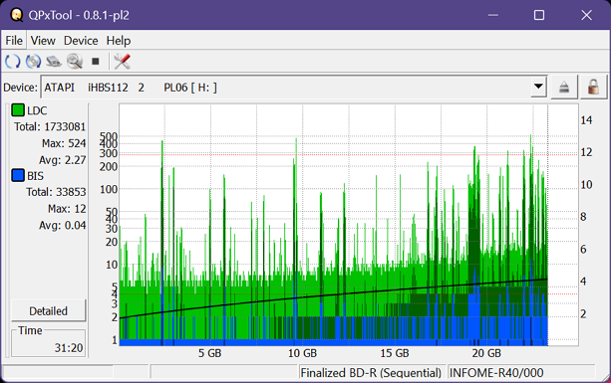Screen dimensions: 611x383
Task: Click the 5 GB axis label
Action: click(x=209, y=353)
